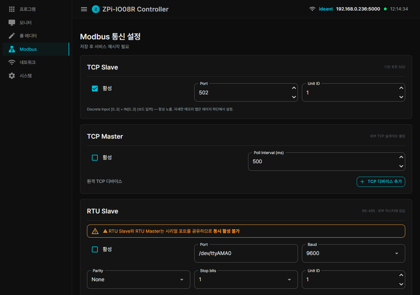Image resolution: width=420 pixels, height=295 pixels.
Task: Click the 저장 후 서비스 재시작 필요 note
Action: click(105, 47)
